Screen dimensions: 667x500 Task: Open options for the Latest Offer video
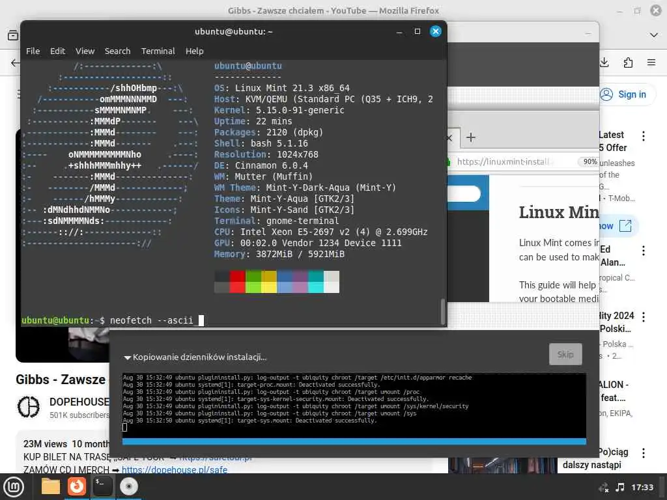coord(643,136)
